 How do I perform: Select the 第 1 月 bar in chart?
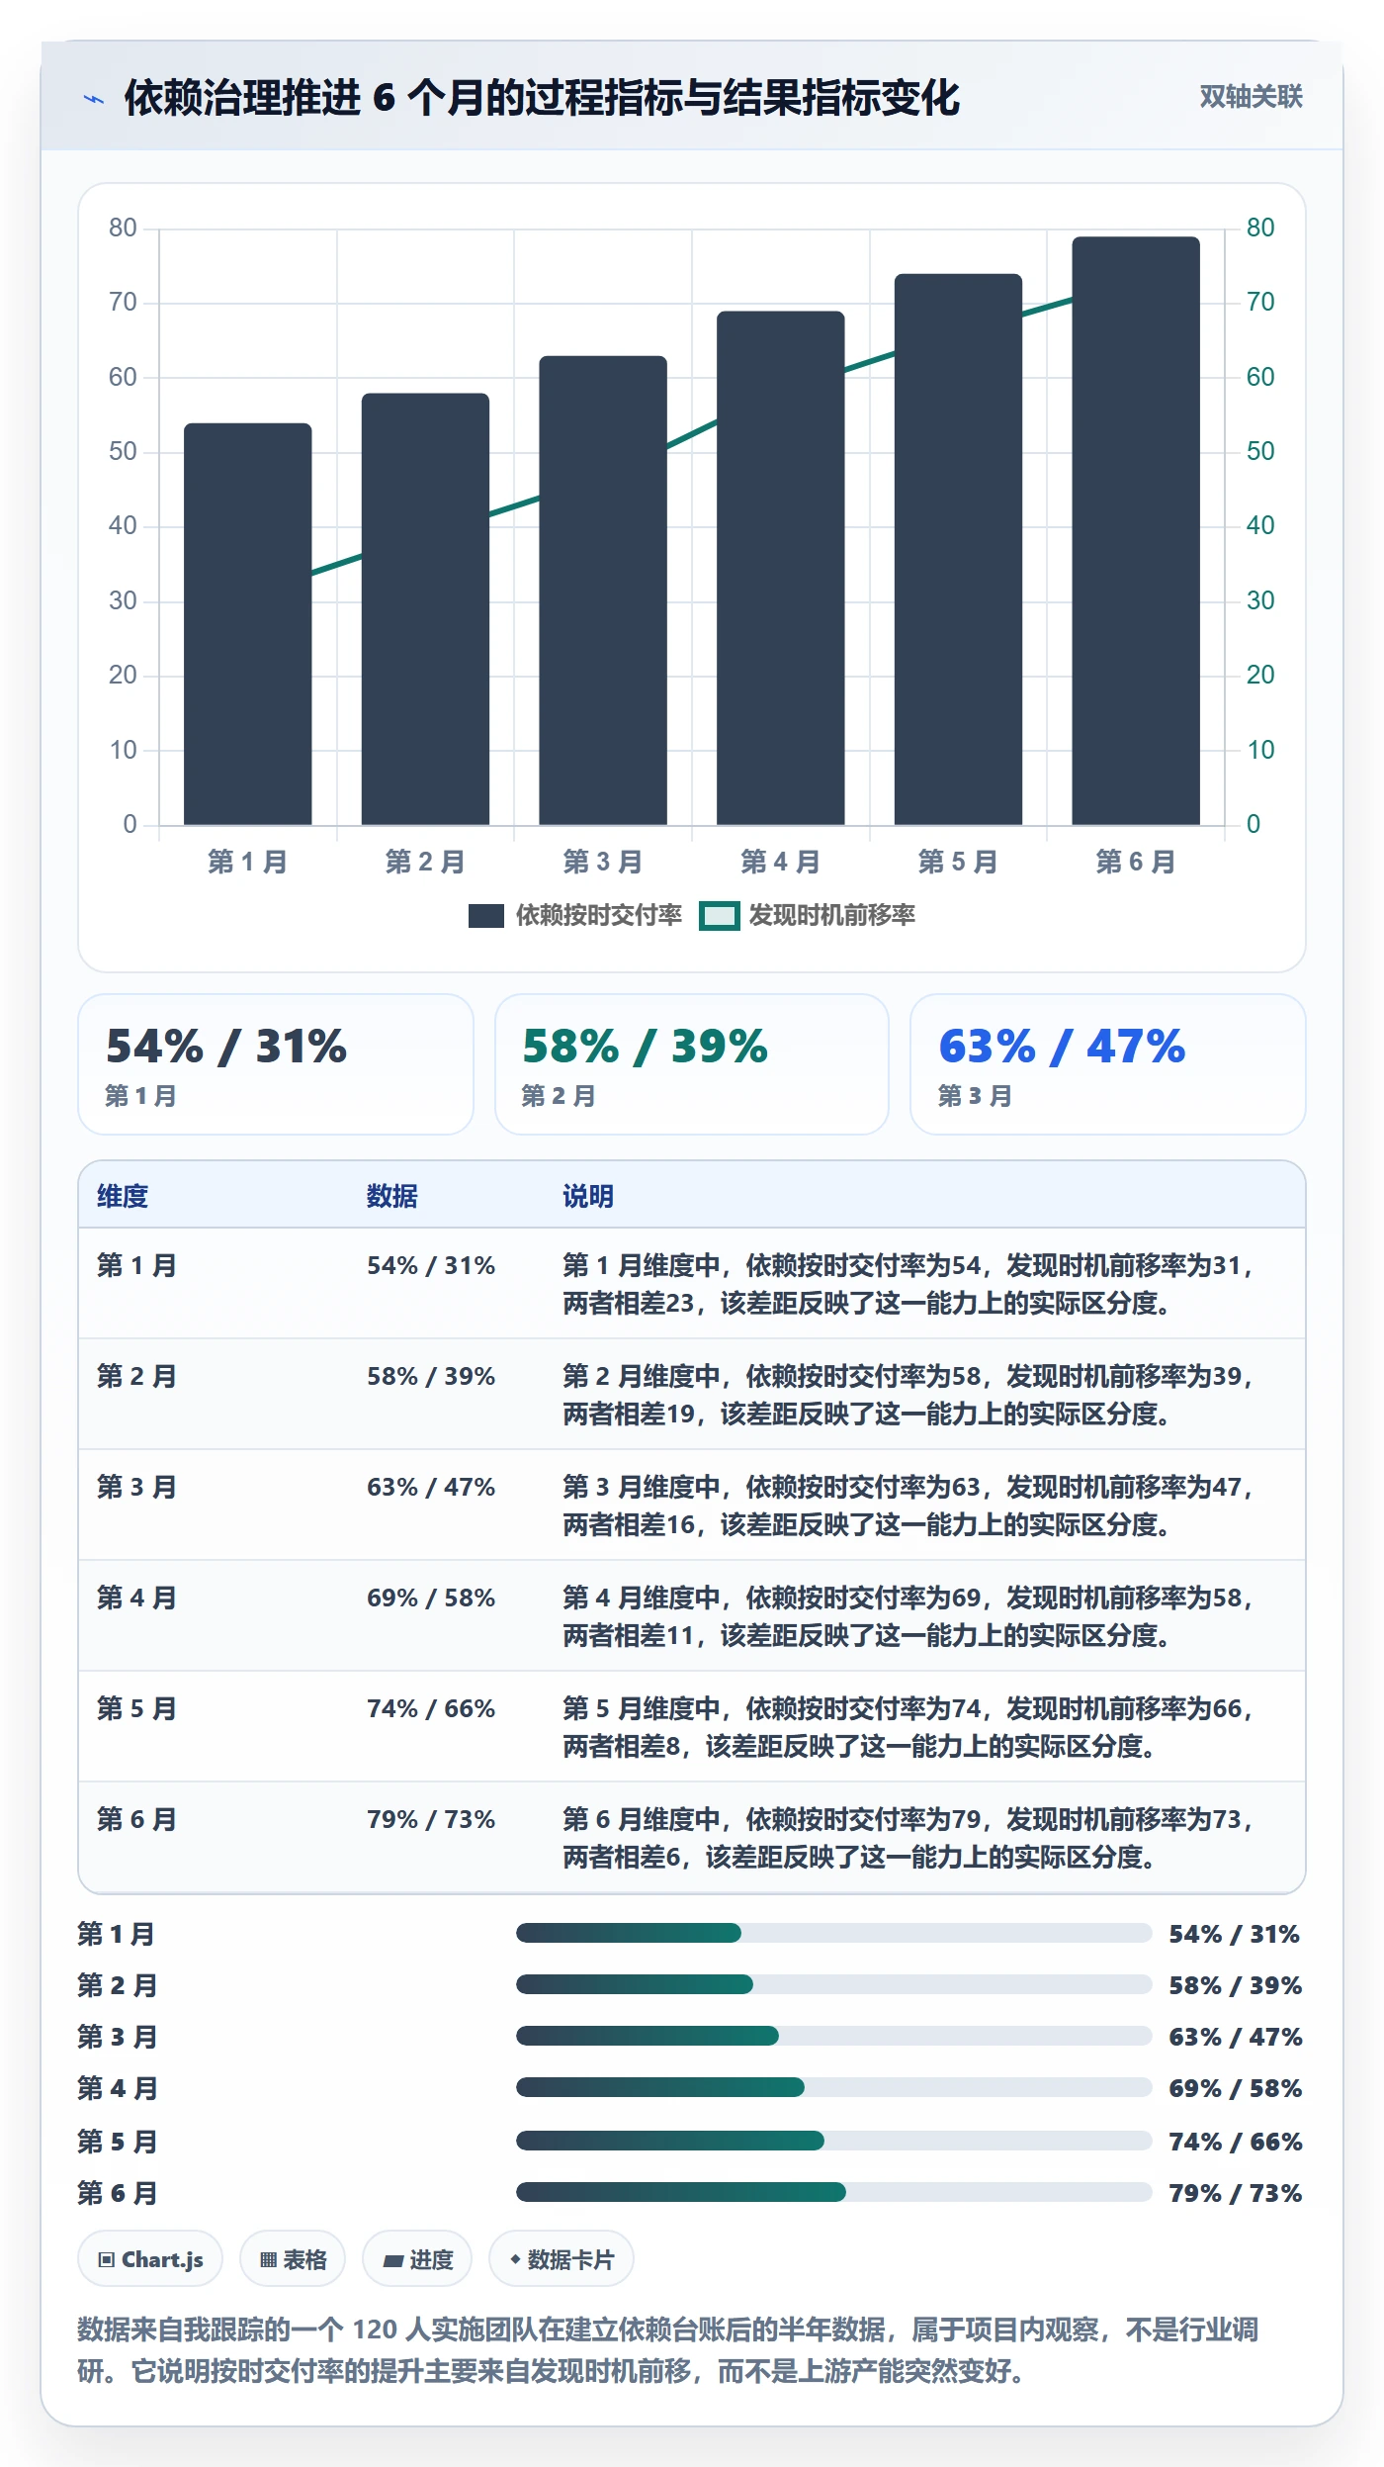[x=248, y=624]
